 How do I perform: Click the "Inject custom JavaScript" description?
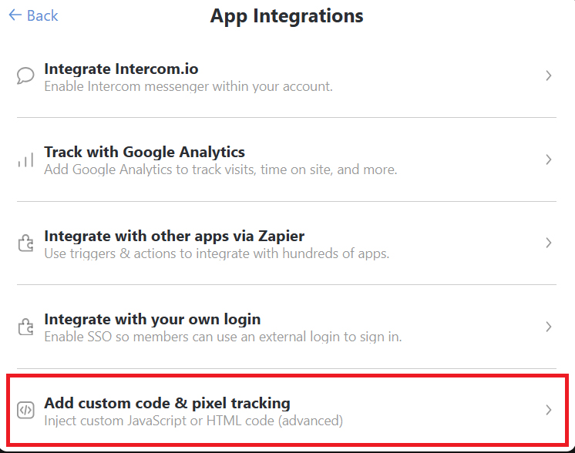coord(193,421)
